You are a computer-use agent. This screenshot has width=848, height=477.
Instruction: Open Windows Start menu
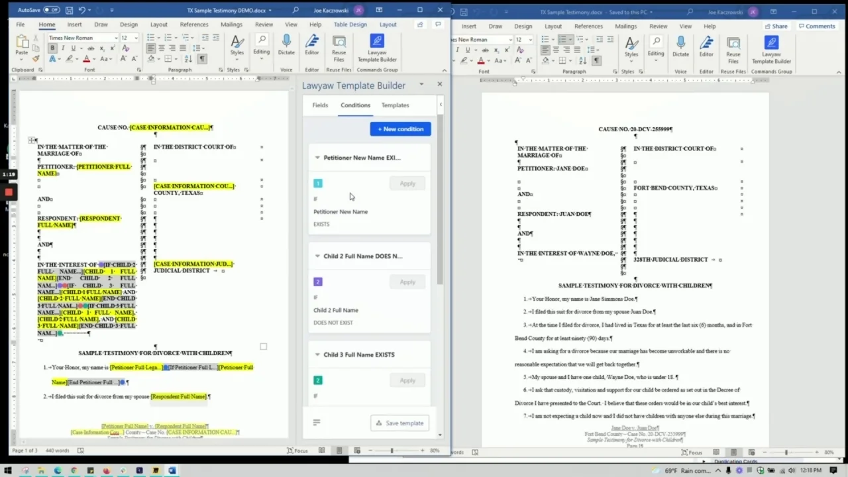click(8, 471)
